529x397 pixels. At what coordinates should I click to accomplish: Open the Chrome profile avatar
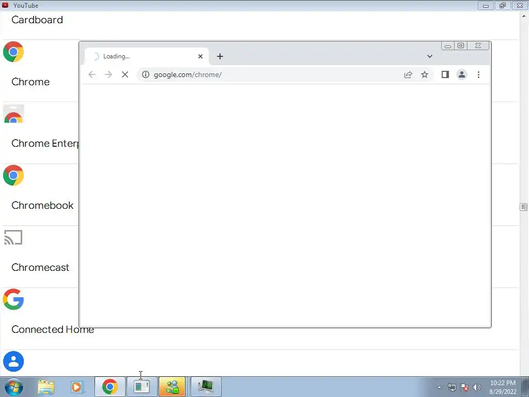pos(462,74)
